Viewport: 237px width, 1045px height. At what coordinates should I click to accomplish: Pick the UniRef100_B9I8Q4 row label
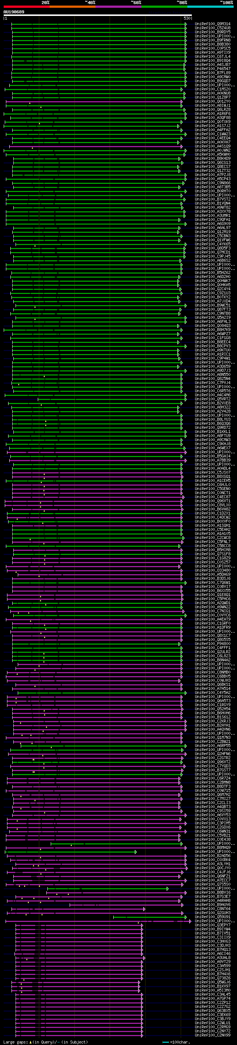[x=213, y=60]
